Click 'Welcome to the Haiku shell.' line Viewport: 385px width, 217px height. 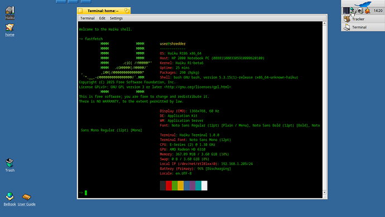[105, 29]
